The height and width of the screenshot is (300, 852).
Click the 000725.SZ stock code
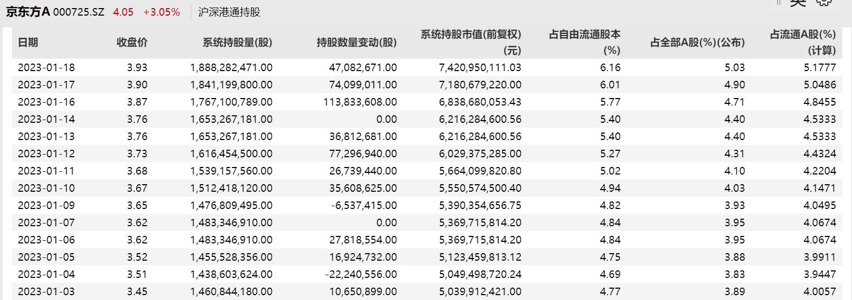79,12
